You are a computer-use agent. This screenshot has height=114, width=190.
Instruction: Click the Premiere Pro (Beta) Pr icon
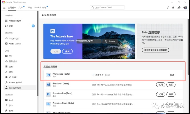click(x=48, y=94)
